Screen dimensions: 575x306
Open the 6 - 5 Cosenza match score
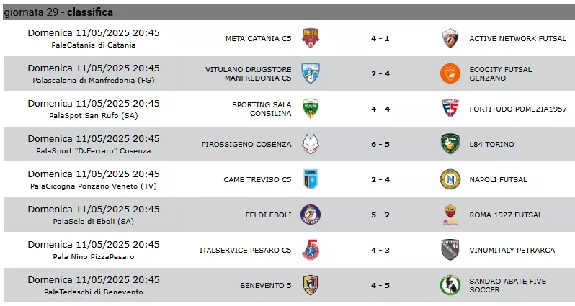(x=380, y=145)
